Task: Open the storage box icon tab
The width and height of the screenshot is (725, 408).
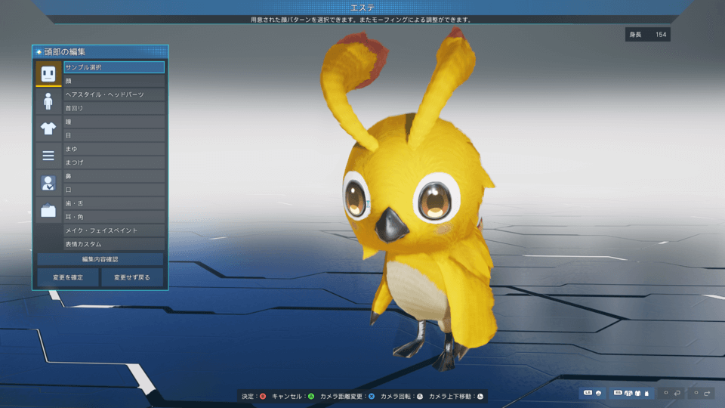Action: click(x=48, y=211)
